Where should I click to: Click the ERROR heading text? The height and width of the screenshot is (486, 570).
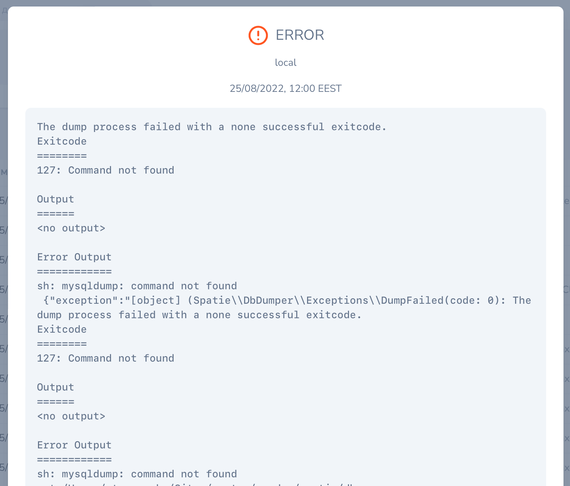pos(300,35)
